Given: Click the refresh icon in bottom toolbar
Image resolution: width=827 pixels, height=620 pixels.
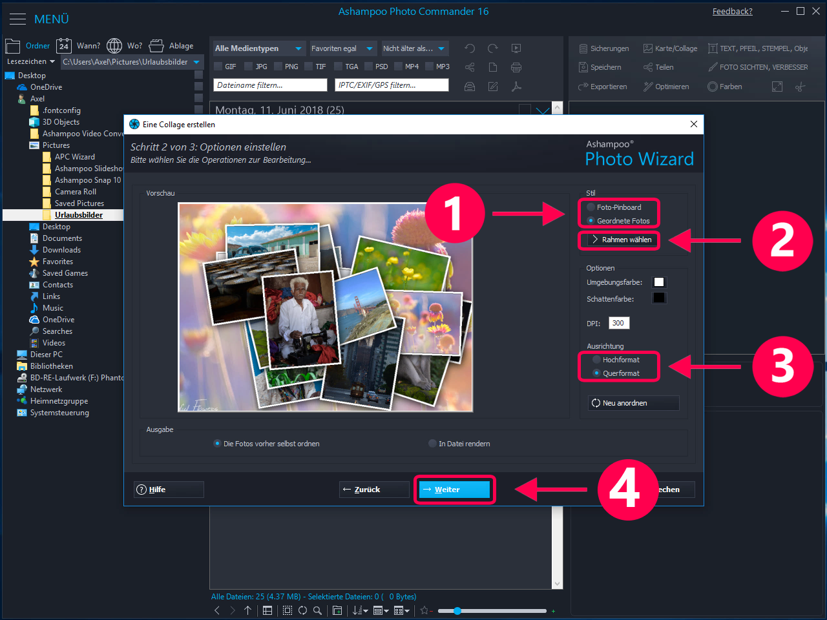Looking at the screenshot, I should [302, 610].
